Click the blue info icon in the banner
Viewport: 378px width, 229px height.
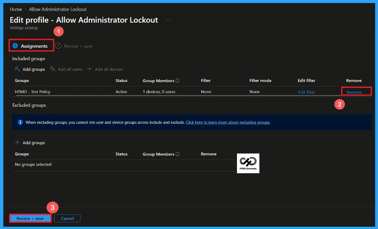pyautogui.click(x=20, y=122)
